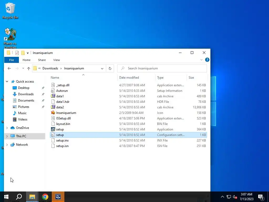Open Desktop in the navigation pane
Screen dimensions: 269x202
[x=24, y=88]
